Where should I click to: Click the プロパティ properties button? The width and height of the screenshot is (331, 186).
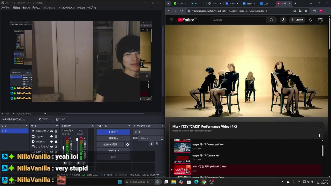coord(44,119)
